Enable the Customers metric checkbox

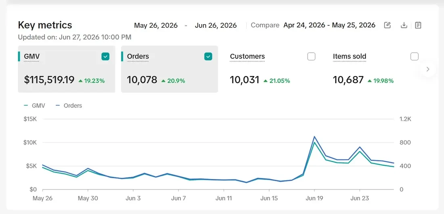click(x=311, y=57)
